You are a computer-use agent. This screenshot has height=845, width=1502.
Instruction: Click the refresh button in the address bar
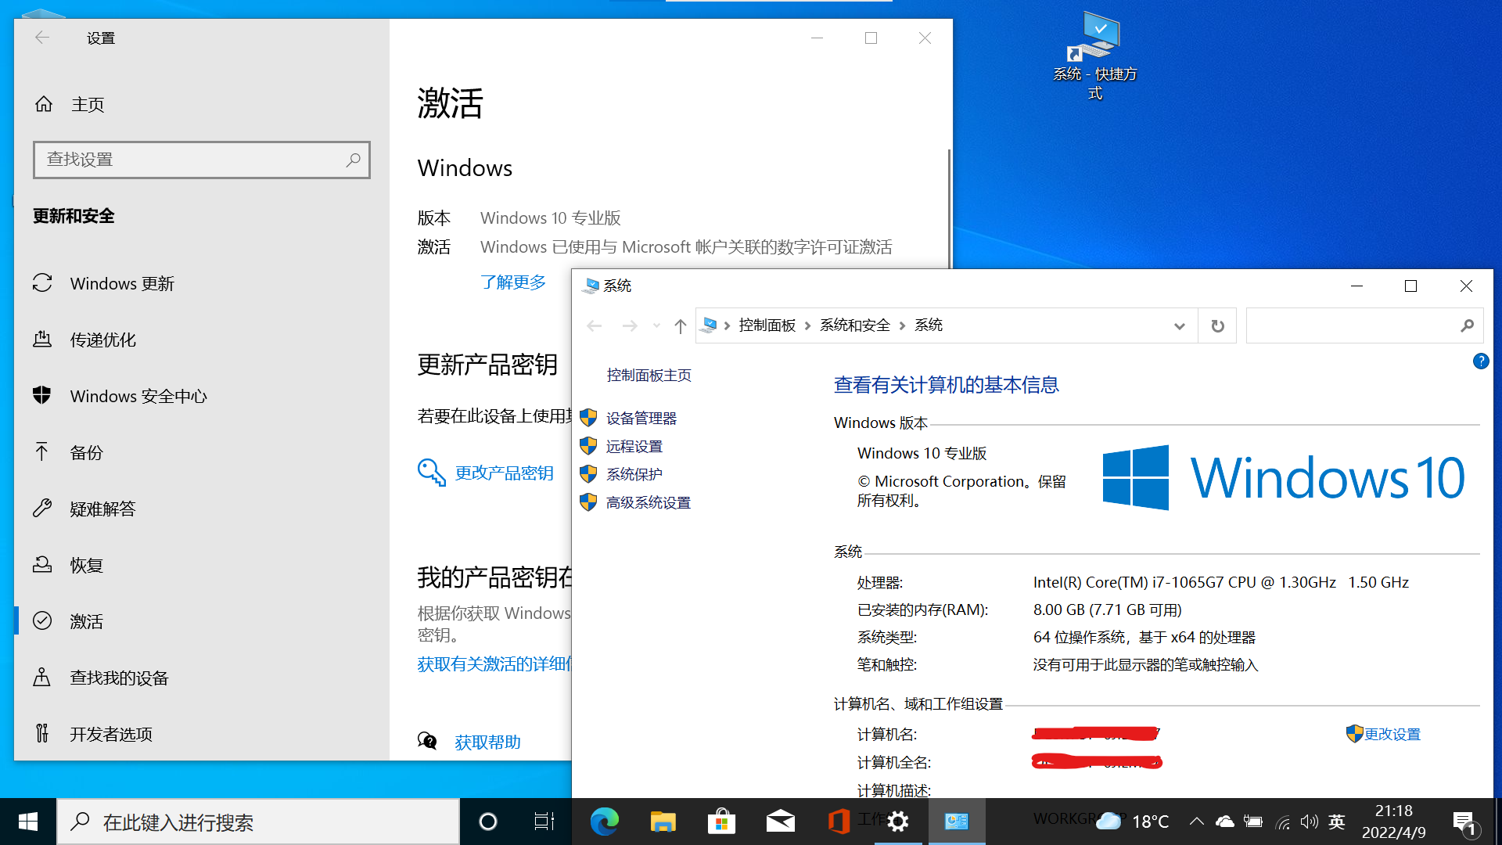tap(1217, 325)
